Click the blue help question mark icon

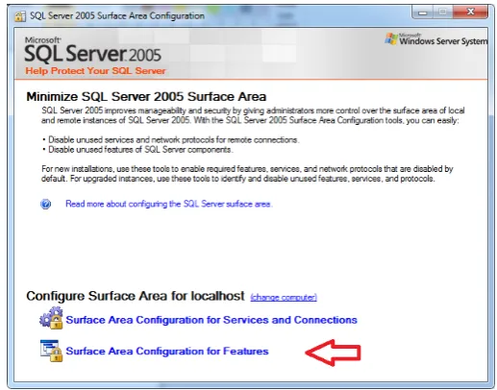tap(46, 204)
